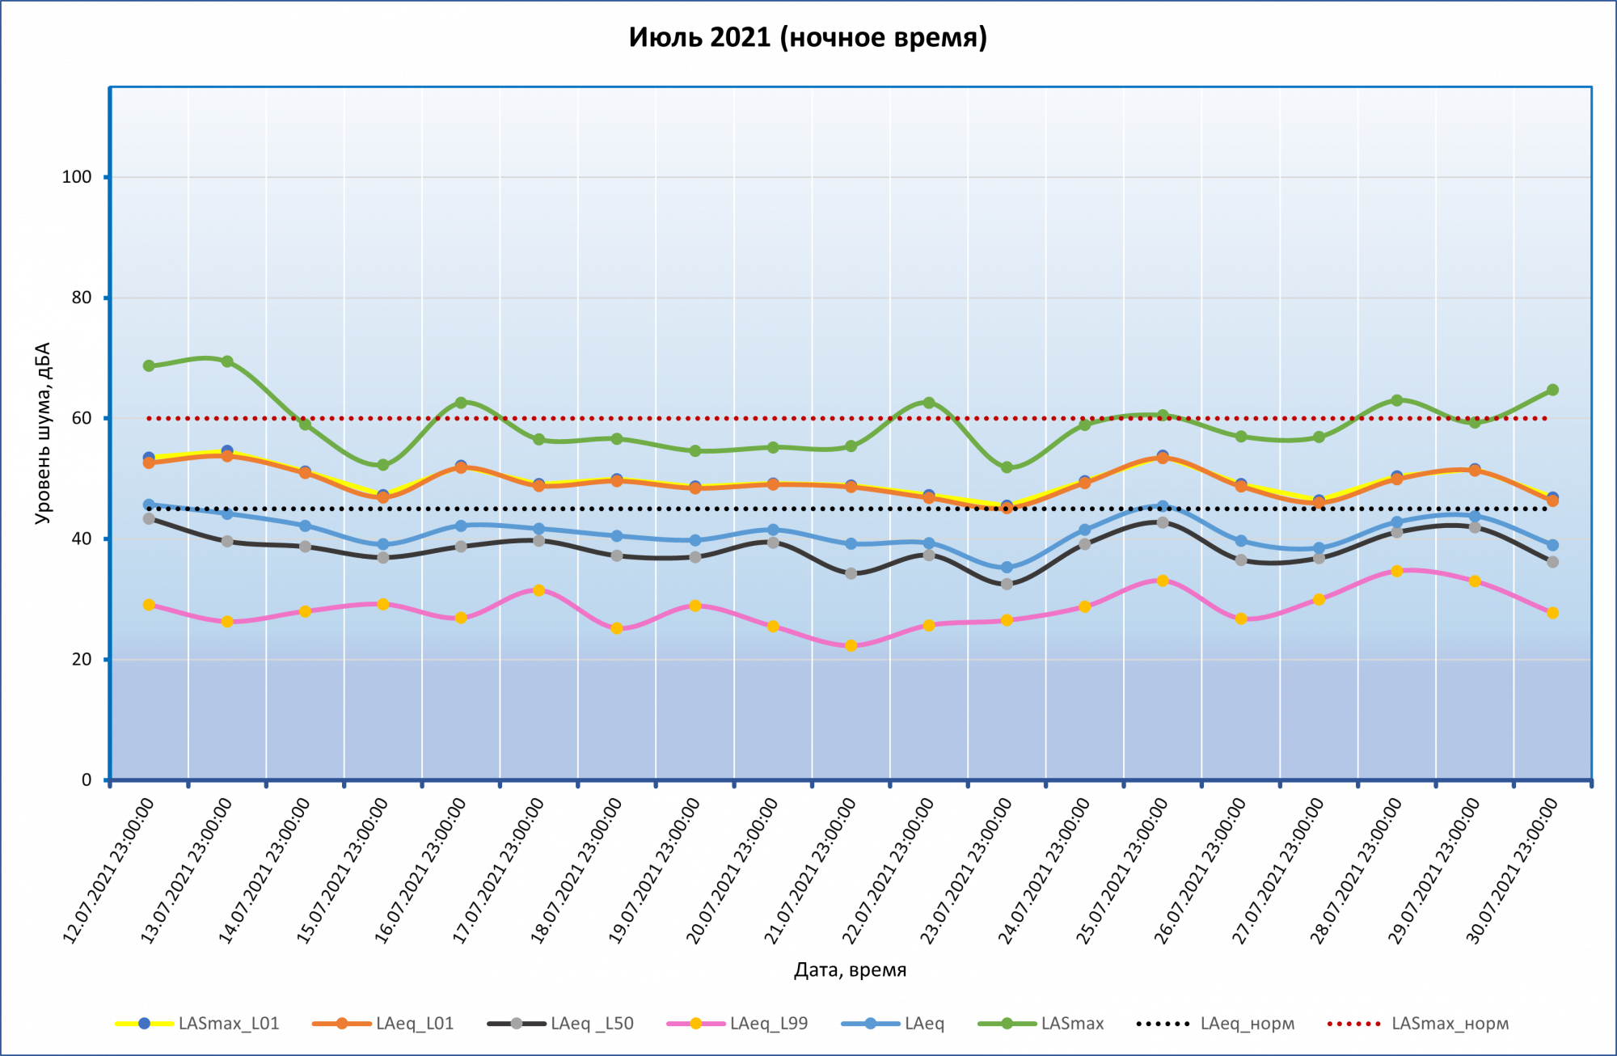Click the dark LAeq_L50 data point for 23.07.2021
The height and width of the screenshot is (1056, 1617).
pos(1007,584)
